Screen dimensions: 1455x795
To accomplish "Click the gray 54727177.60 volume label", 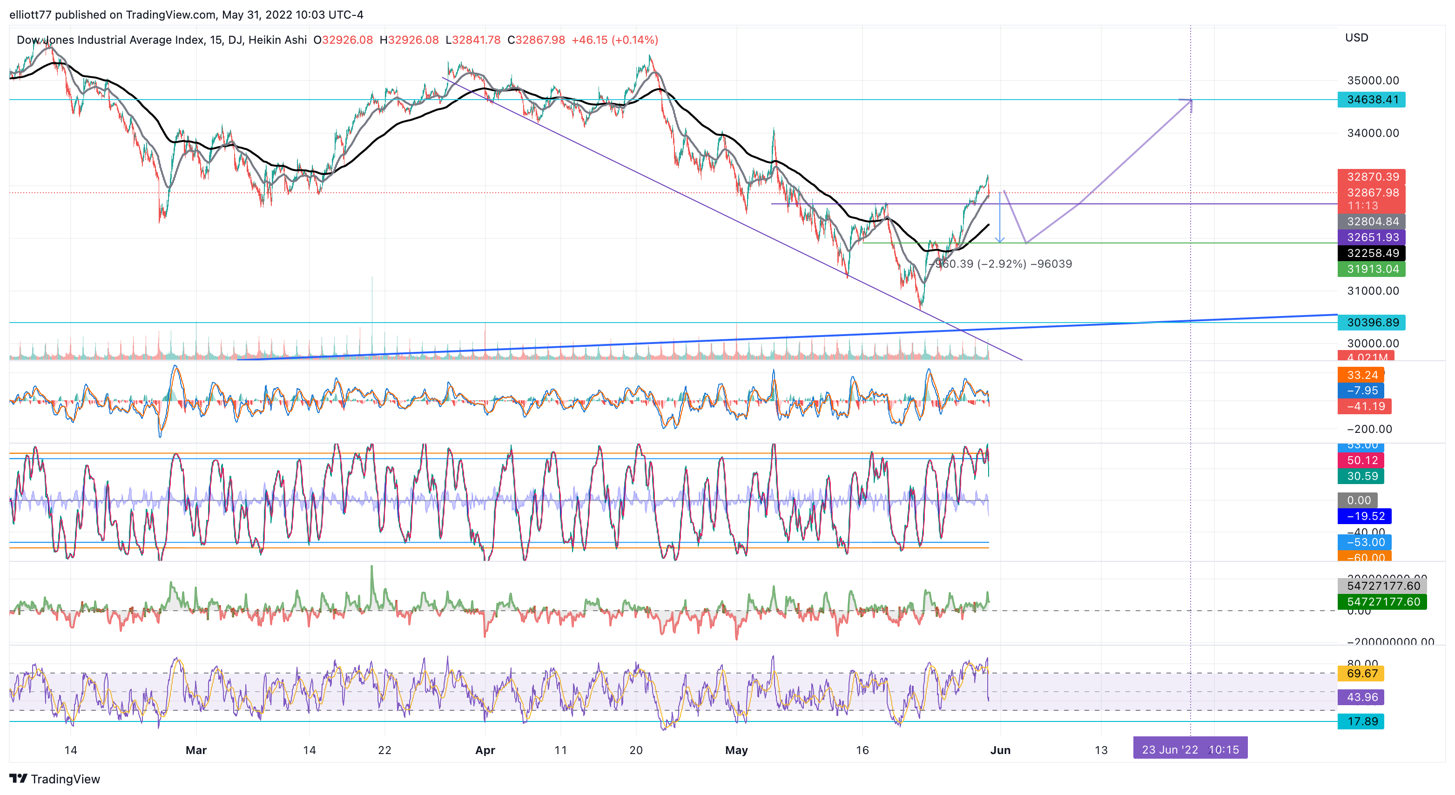I will 1382,586.
